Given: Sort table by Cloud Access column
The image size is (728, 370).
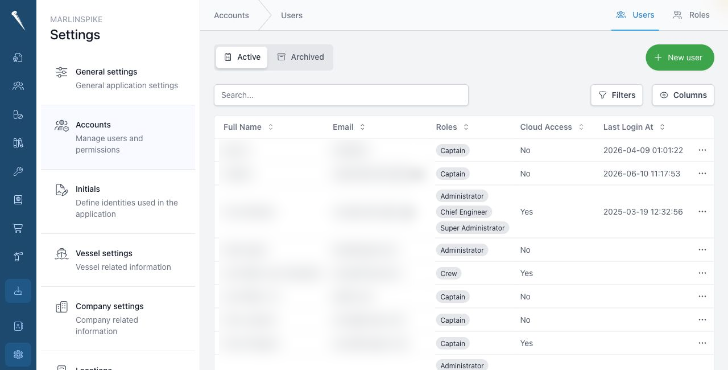Looking at the screenshot, I should click(x=552, y=127).
